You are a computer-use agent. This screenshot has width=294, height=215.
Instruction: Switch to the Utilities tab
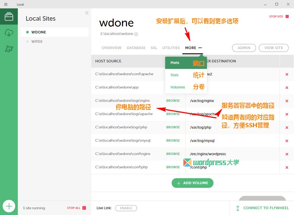click(171, 48)
